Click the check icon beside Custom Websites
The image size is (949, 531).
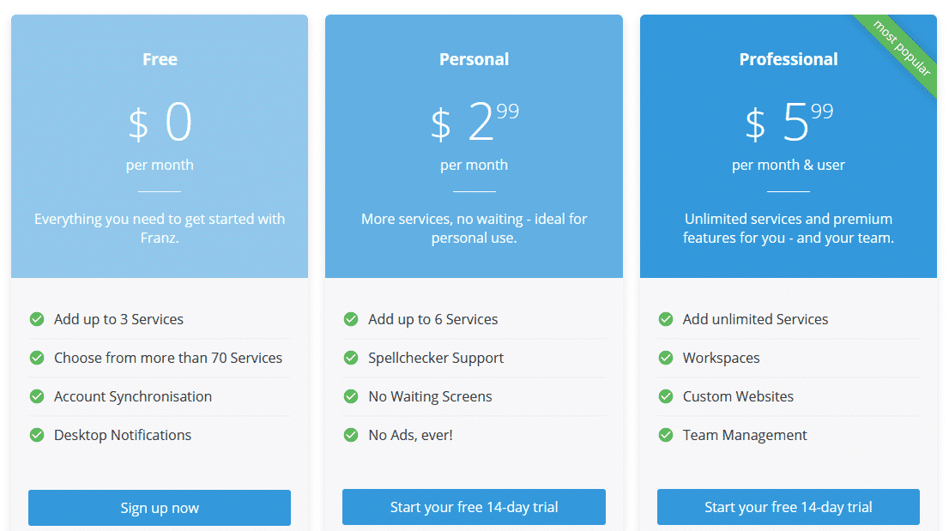click(666, 396)
